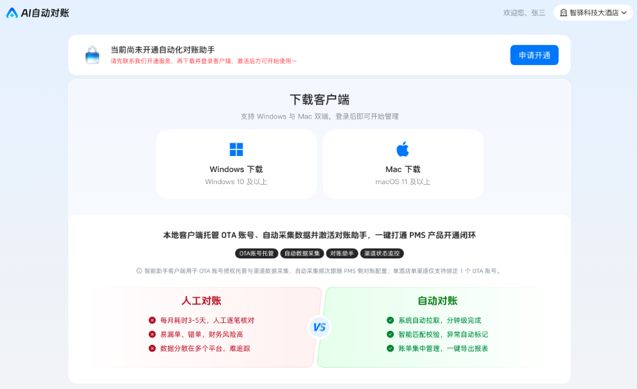Click the blue Apple logo icon

click(403, 149)
